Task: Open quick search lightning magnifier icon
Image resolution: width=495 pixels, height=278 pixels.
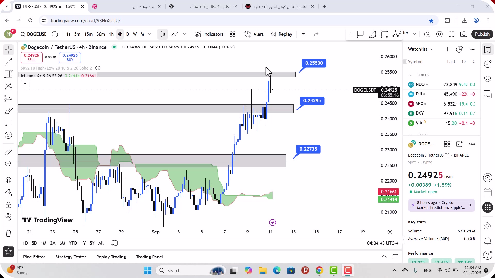Action: pos(427,34)
